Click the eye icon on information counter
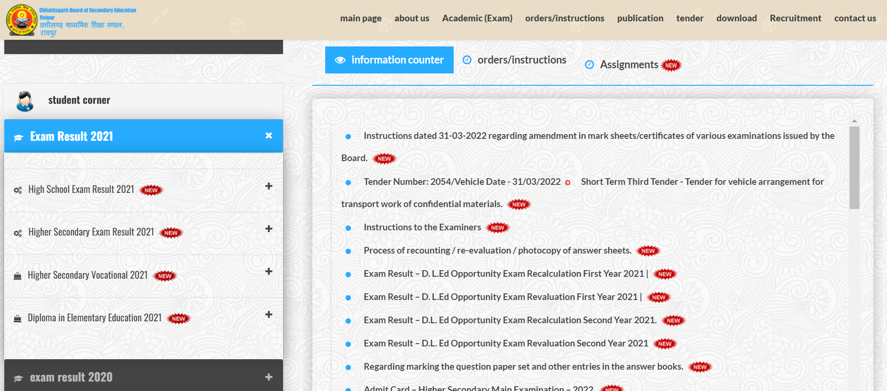The height and width of the screenshot is (391, 887). (x=340, y=60)
